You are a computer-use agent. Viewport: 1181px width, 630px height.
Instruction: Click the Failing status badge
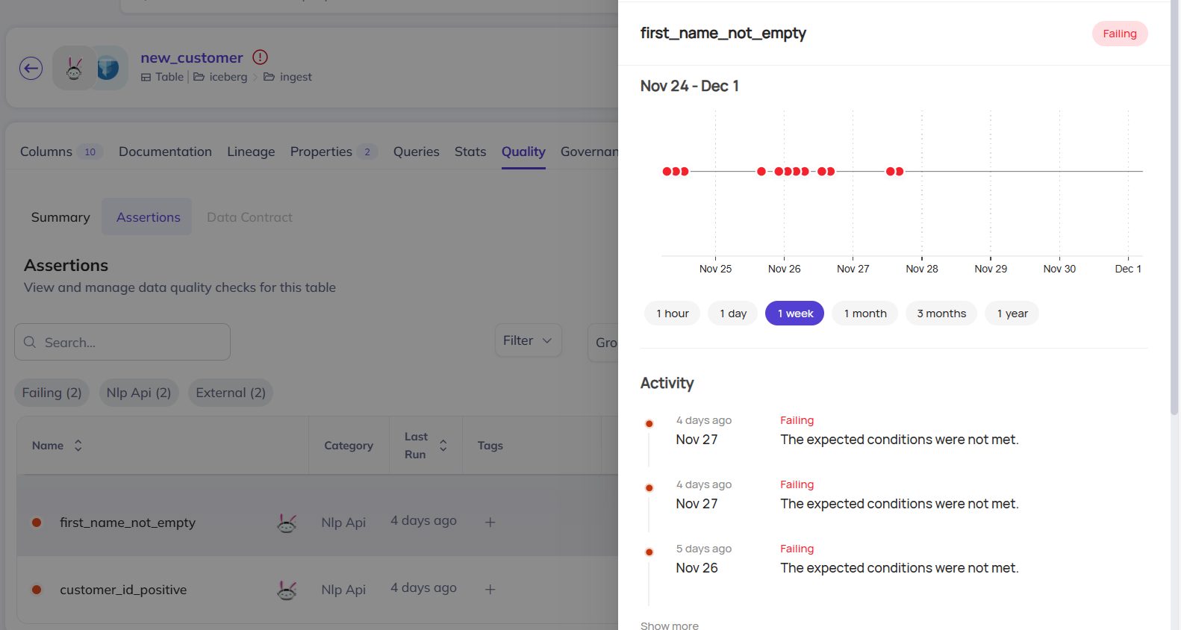pyautogui.click(x=1120, y=34)
